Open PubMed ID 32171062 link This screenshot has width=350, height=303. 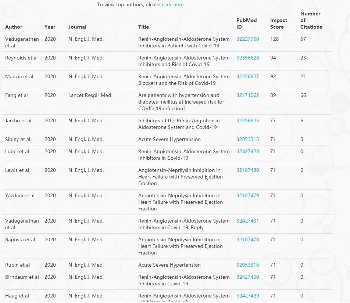click(247, 95)
